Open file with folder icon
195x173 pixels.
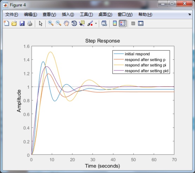click(x=14, y=23)
